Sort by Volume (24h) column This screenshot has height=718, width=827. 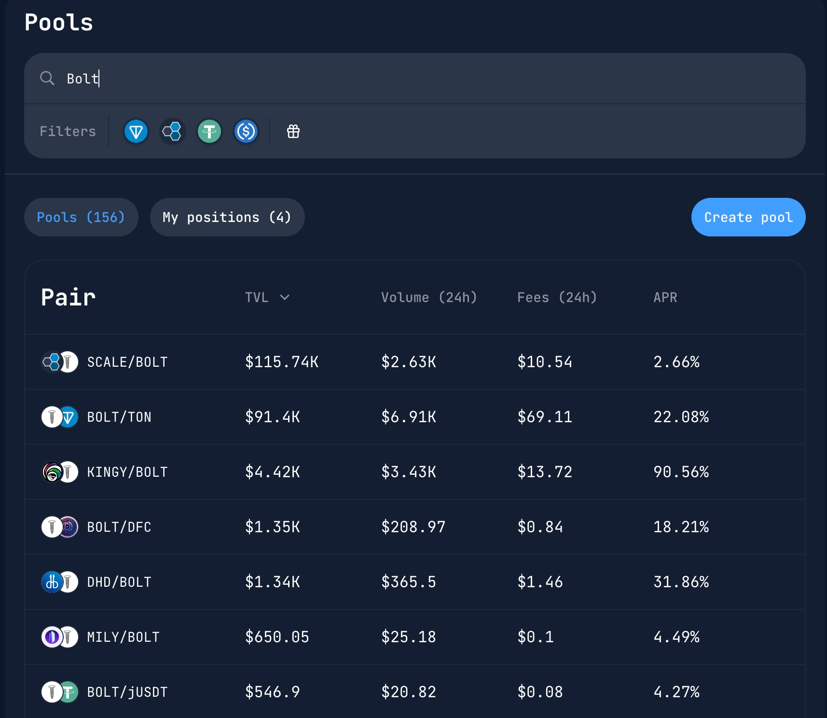tap(428, 297)
